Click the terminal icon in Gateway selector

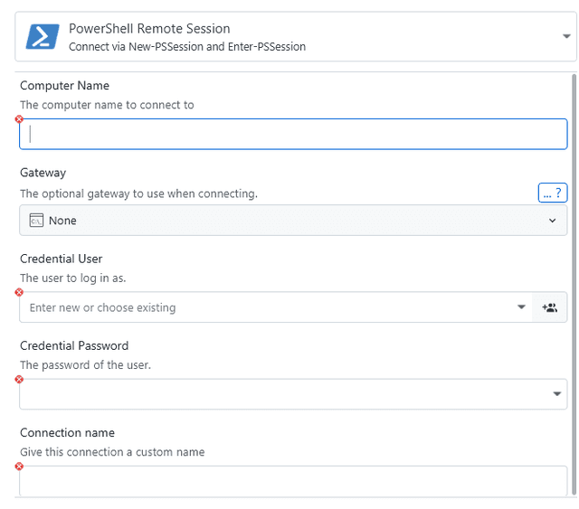(37, 221)
